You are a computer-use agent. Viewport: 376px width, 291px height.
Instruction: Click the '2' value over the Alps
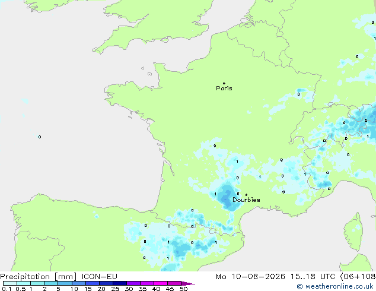click(366, 121)
